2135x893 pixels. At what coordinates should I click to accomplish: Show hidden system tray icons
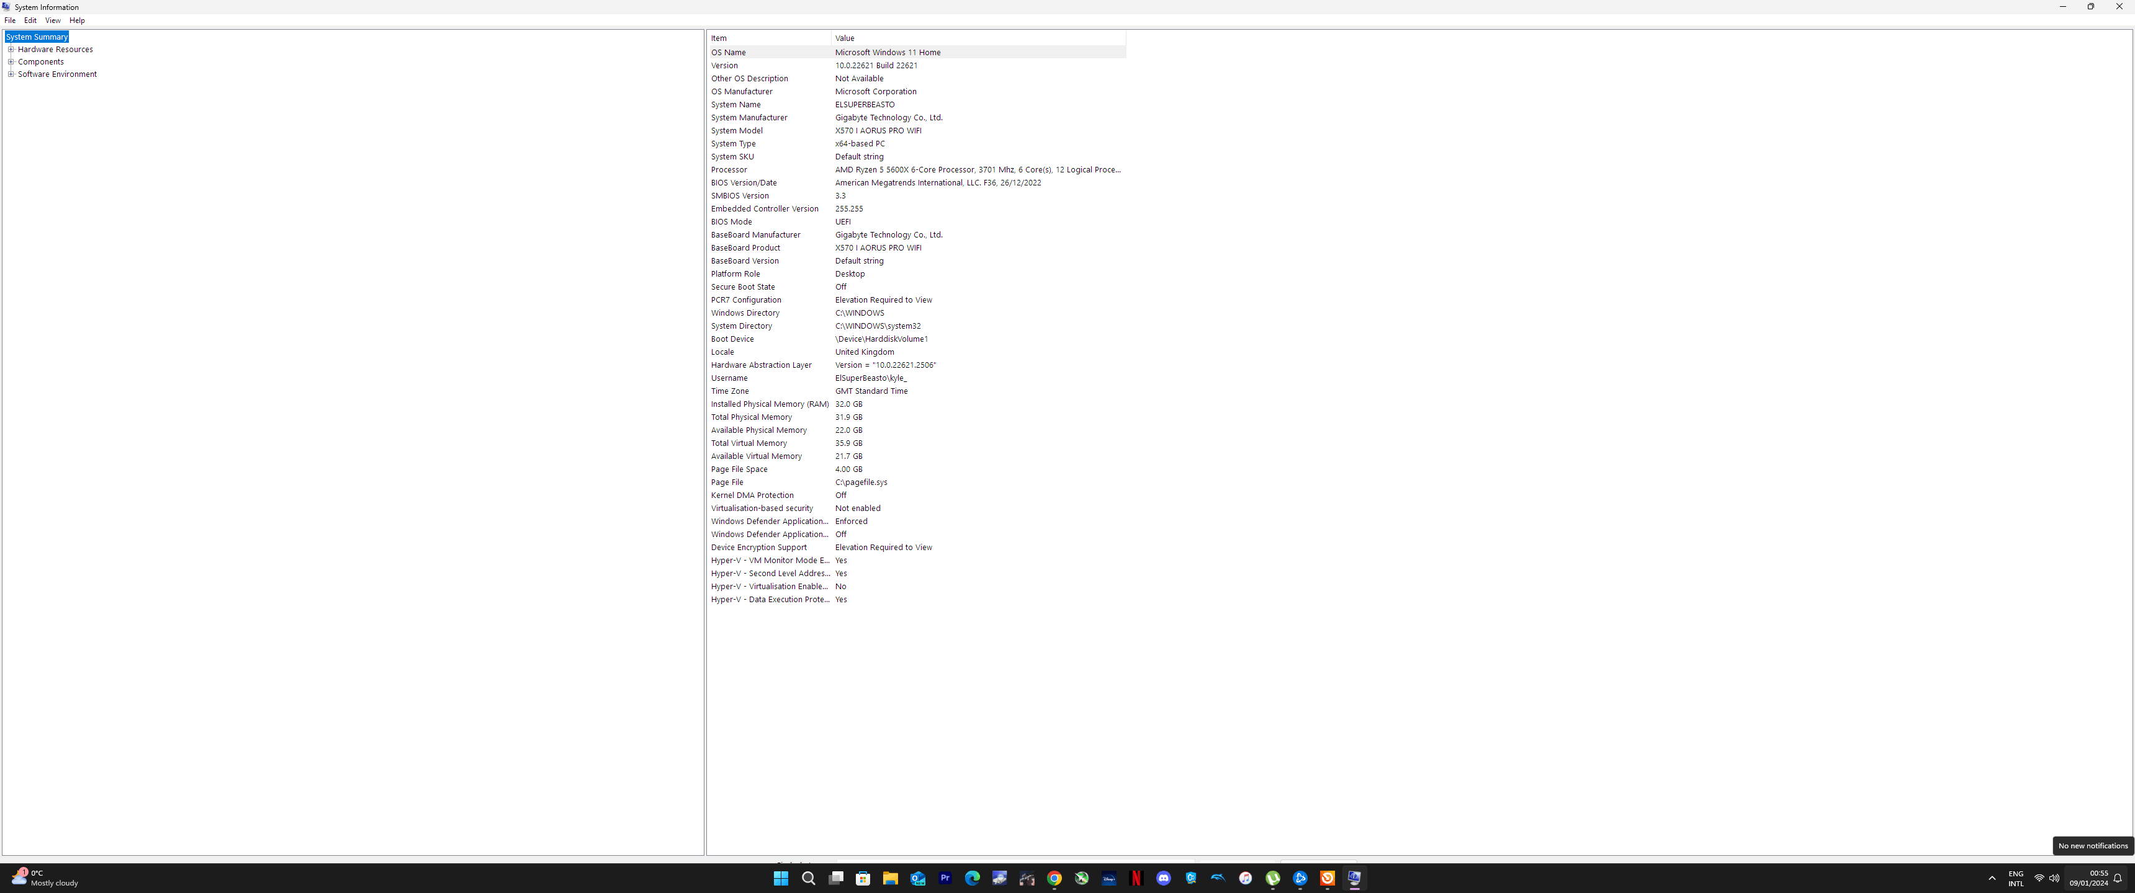(x=1992, y=878)
